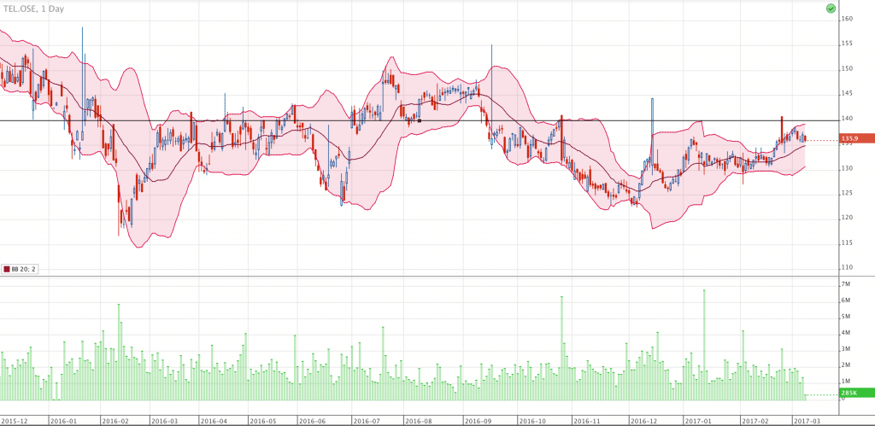Select the tall blue candle near 2016-12

[x=651, y=128]
